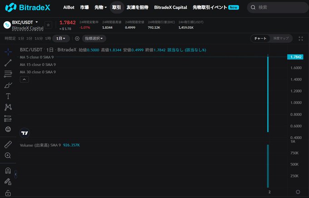Screen dimensions: 309x198
Task: Select the 3分 timeframe
Action: coord(29,39)
